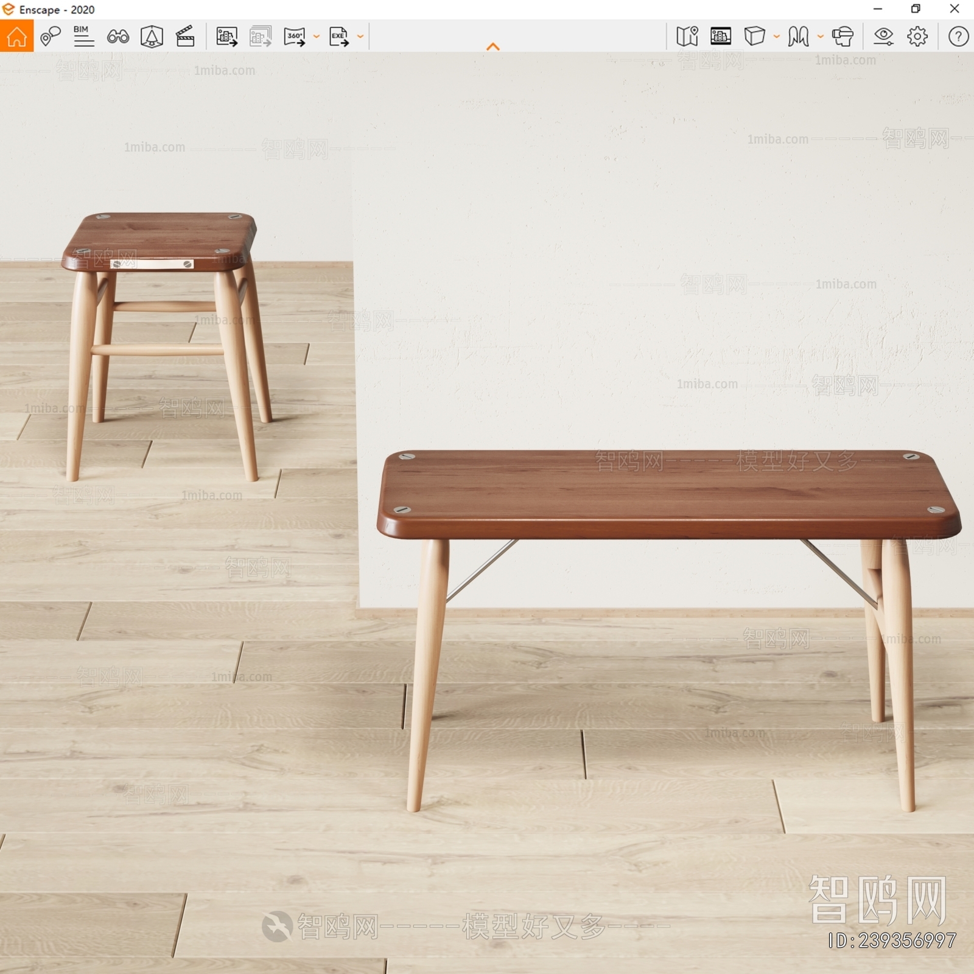Open visual settings eye icon
Viewport: 974px width, 974px height.
(883, 37)
